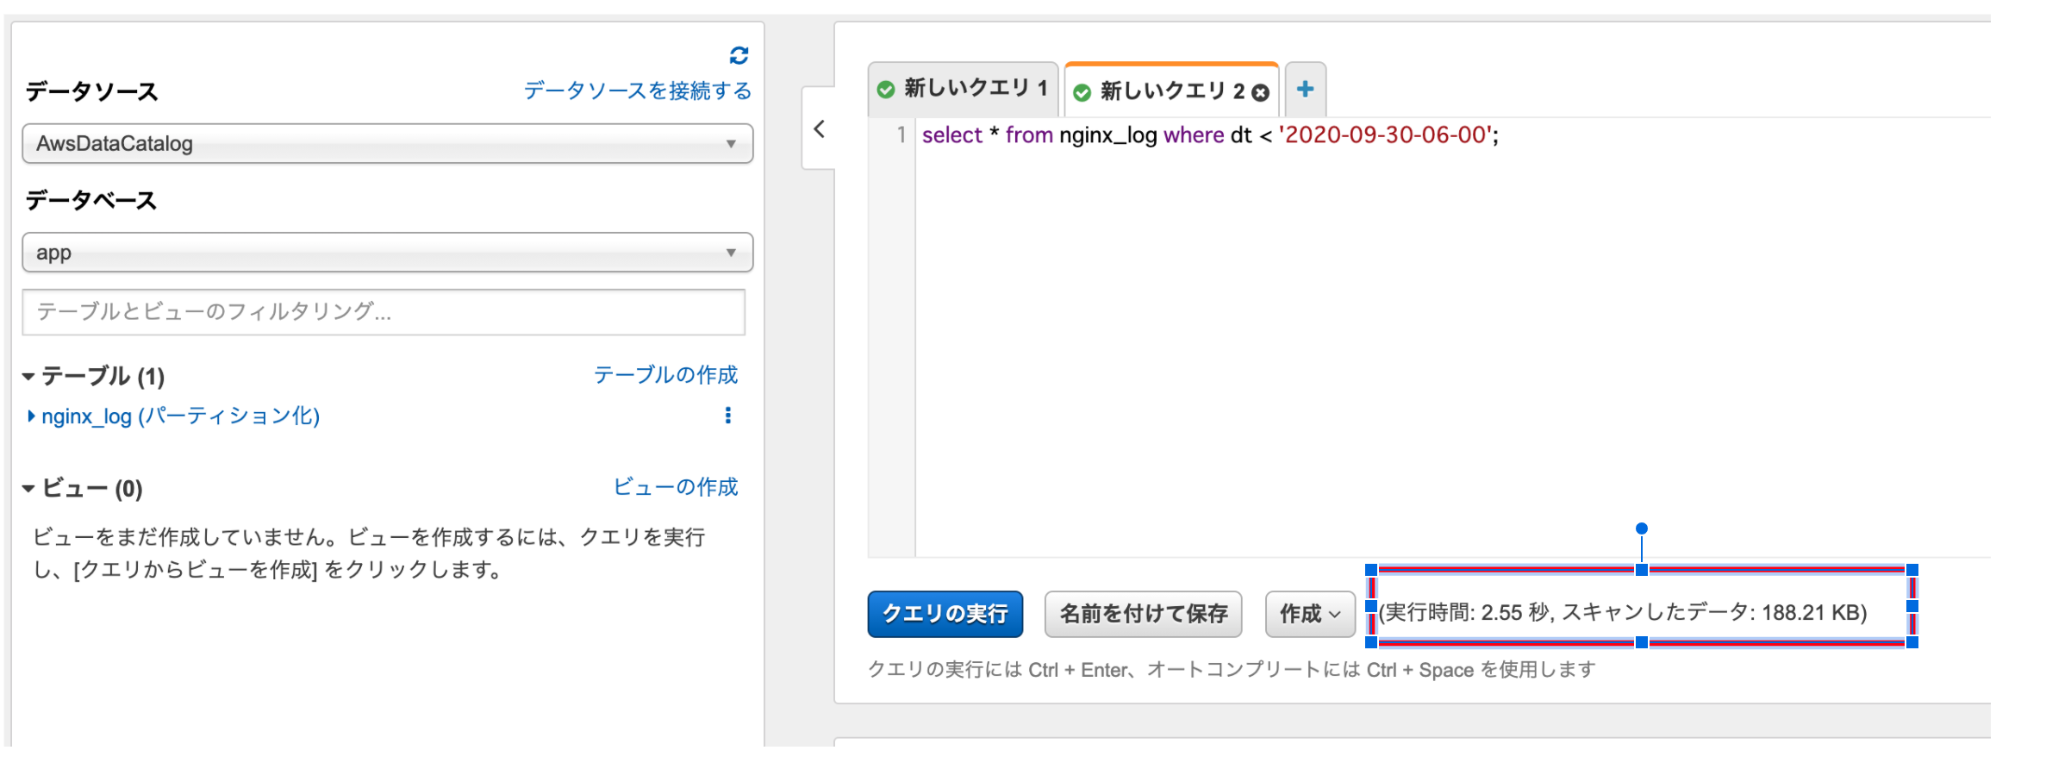Click the データソース heading

coord(91,91)
